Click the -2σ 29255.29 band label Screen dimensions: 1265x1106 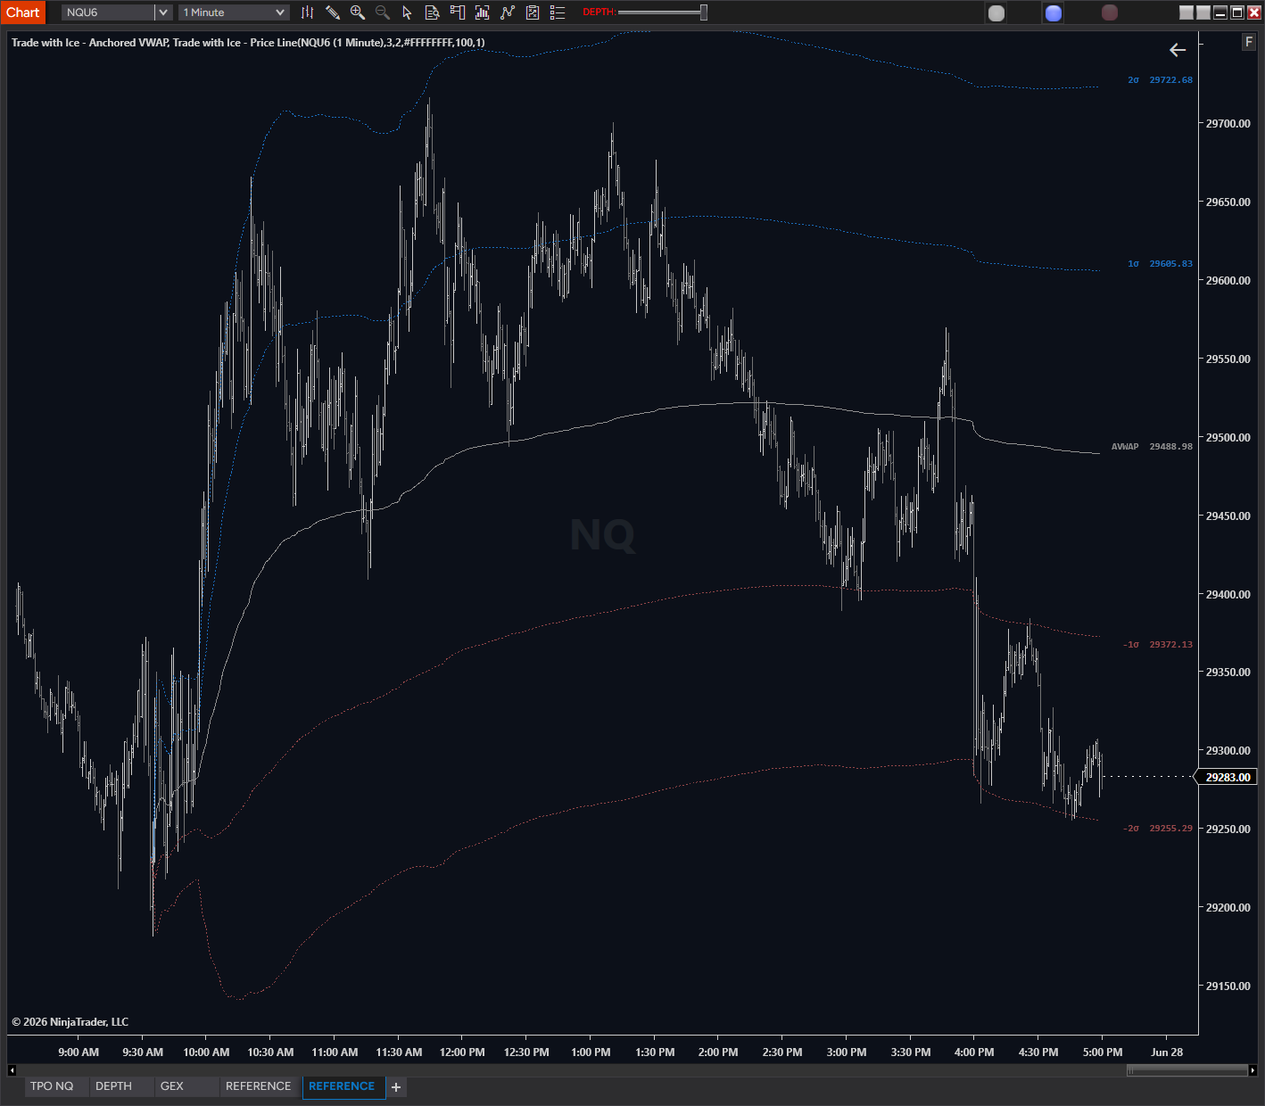point(1158,829)
